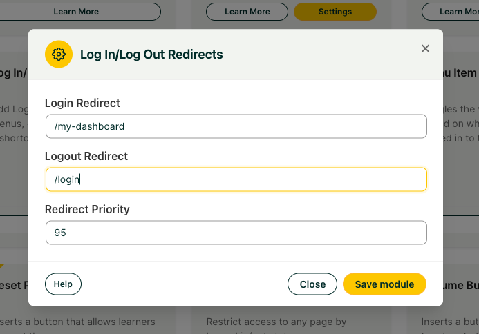
Task: Click the Redirect Priority label
Action: tap(87, 209)
